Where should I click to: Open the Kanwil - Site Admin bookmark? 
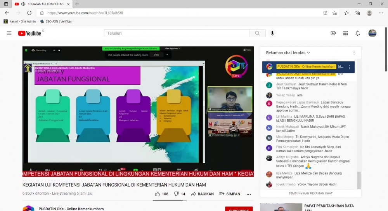coord(20,21)
